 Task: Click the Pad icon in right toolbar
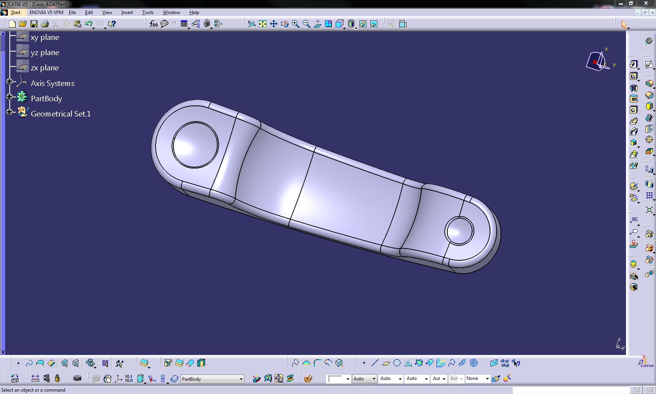pos(634,64)
